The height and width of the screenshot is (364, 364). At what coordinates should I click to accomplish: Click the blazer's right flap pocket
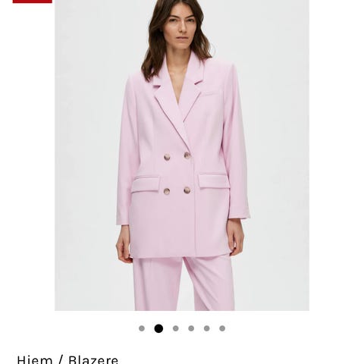tap(214, 180)
